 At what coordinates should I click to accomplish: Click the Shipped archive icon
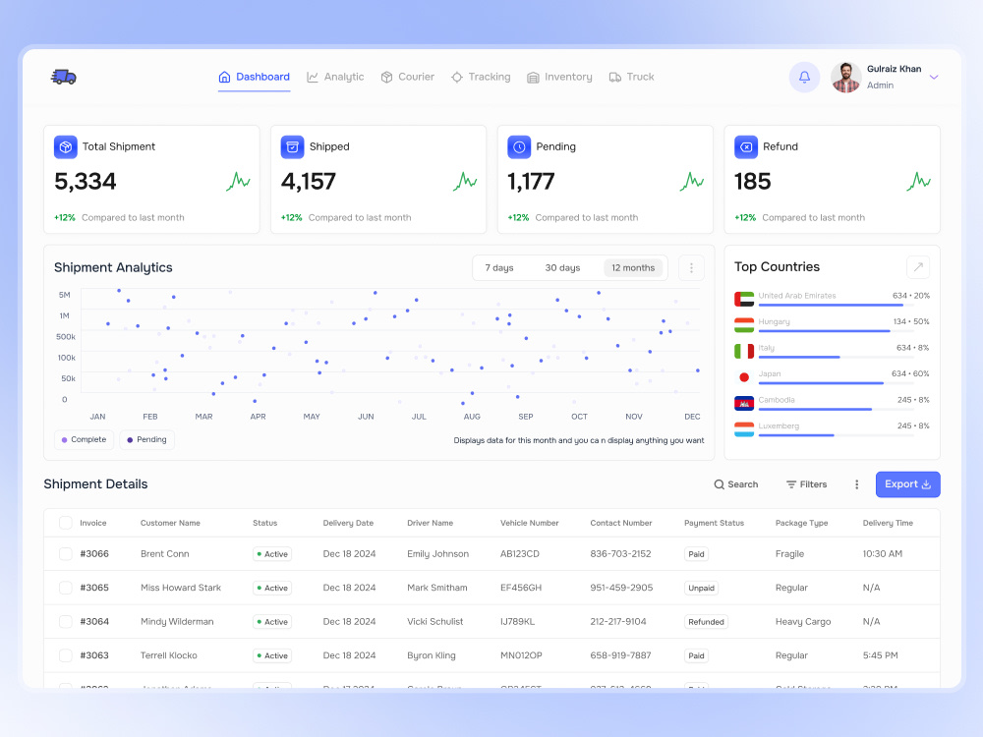[292, 147]
